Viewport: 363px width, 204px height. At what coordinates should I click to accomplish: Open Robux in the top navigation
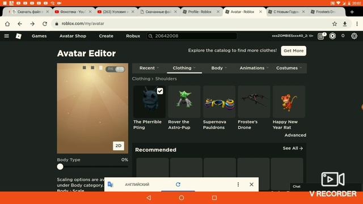coord(133,36)
